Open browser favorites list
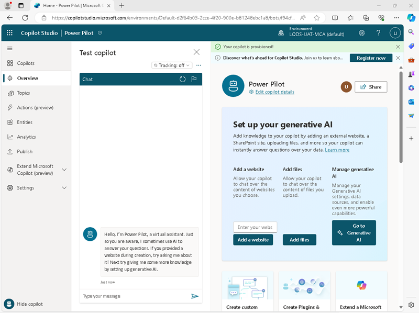This screenshot has height=313, width=419. coord(350,18)
